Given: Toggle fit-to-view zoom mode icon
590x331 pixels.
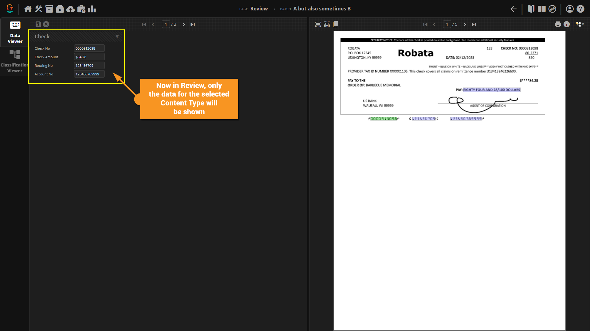Looking at the screenshot, I should (x=318, y=24).
